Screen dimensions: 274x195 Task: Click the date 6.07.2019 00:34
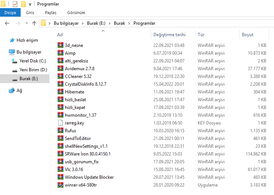pyautogui.click(x=168, y=53)
